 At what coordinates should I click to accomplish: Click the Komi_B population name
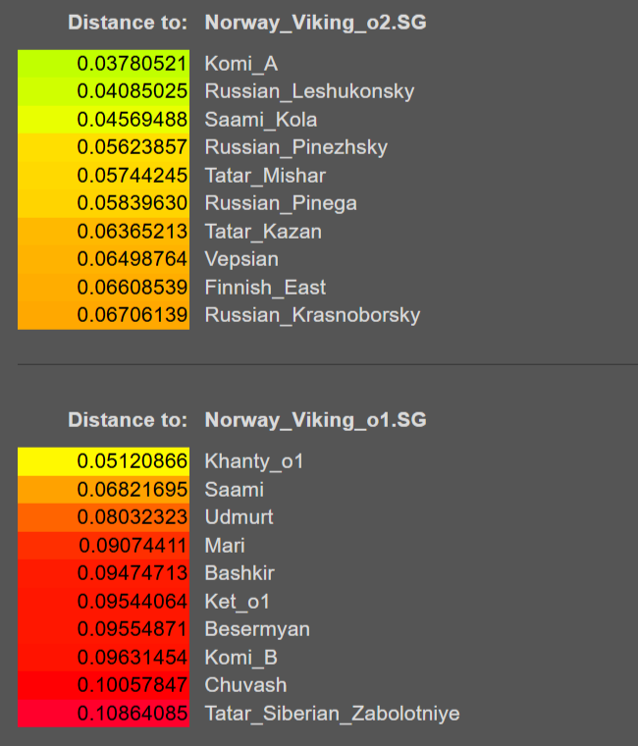(241, 657)
